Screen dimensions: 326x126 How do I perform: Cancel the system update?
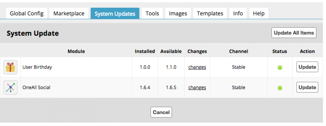161,112
